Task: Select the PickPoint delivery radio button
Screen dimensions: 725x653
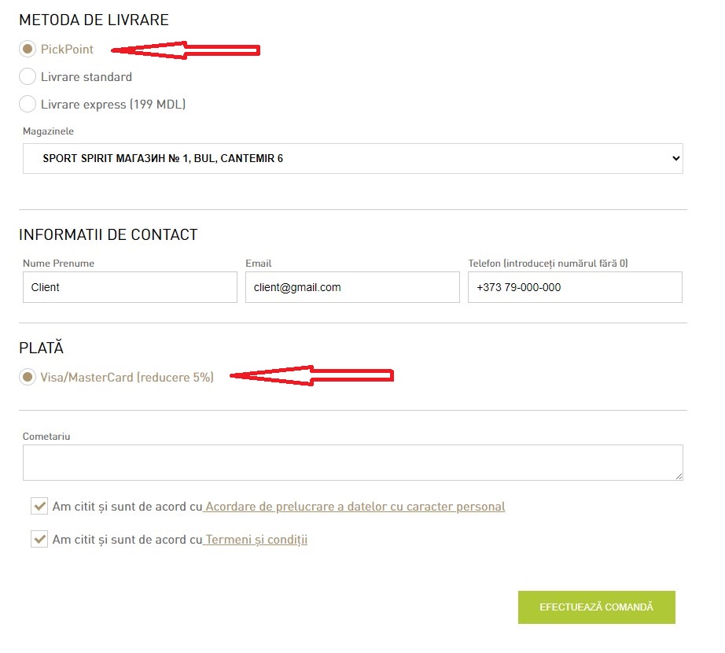Action: [x=28, y=50]
